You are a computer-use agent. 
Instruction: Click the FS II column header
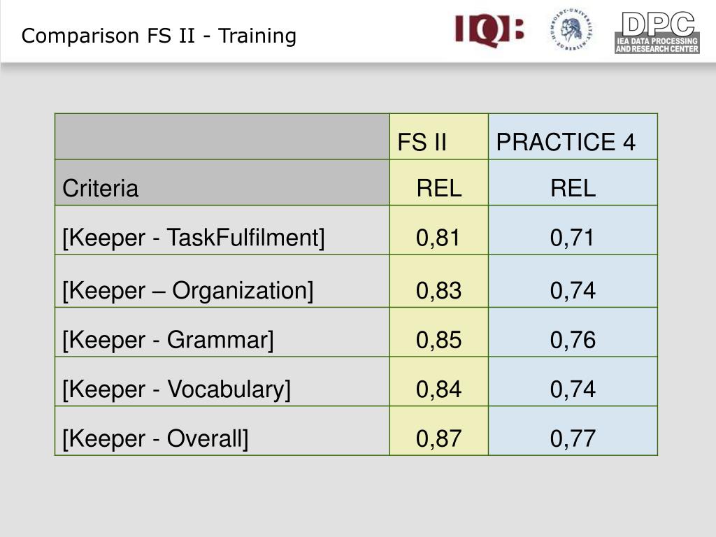pyautogui.click(x=439, y=136)
